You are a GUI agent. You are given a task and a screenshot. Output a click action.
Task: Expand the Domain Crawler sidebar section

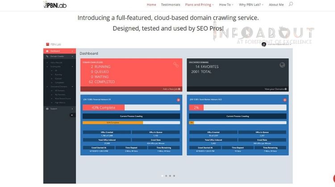coord(59,57)
